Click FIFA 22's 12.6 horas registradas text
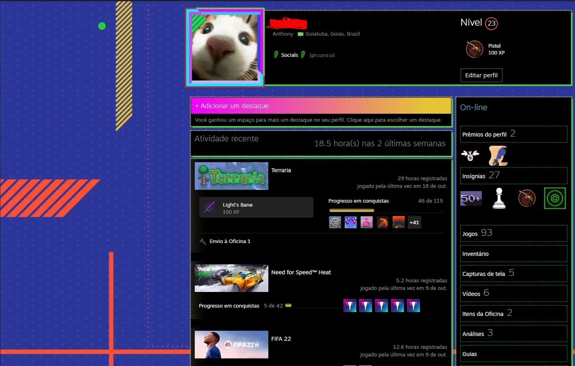 [x=420, y=347]
